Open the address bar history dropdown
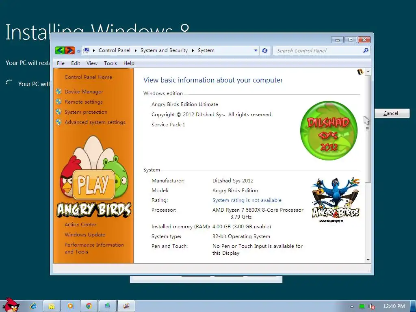The image size is (416, 312). click(x=256, y=50)
